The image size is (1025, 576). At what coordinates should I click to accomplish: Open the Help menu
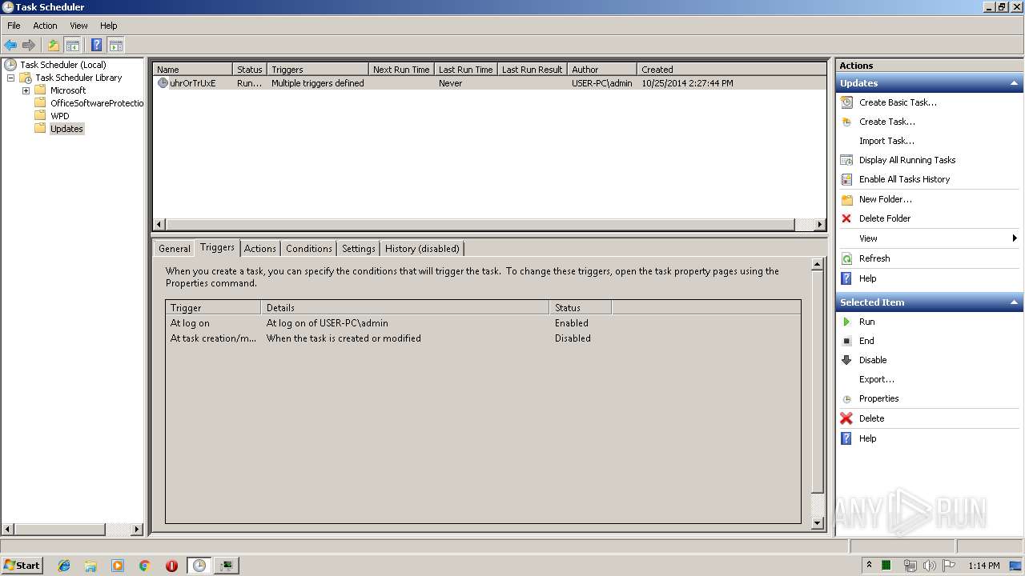[108, 26]
